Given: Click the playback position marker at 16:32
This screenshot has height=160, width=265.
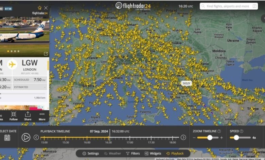Looking at the screenshot, I should (110, 135).
